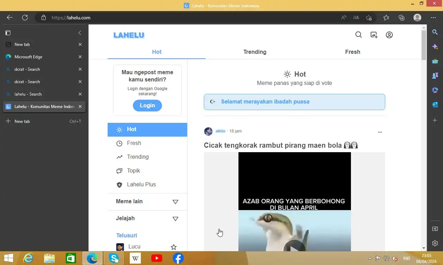The image size is (443, 265).
Task: Switch to the Fresh top tab
Action: pyautogui.click(x=353, y=52)
